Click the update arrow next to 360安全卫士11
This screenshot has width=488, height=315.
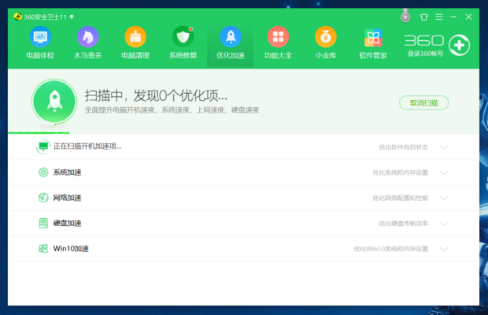point(72,17)
